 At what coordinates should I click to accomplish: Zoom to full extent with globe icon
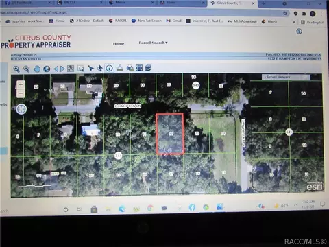pos(47,69)
